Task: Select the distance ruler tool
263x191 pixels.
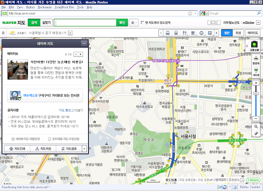Action: 256,133
